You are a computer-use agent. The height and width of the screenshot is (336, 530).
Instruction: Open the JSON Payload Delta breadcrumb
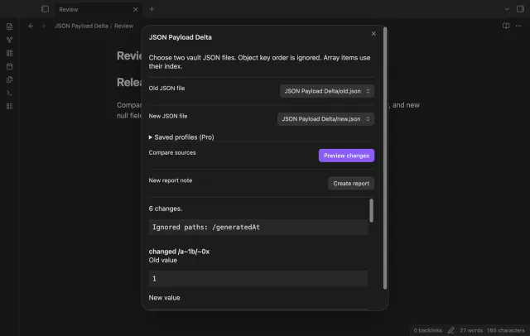[x=81, y=26]
